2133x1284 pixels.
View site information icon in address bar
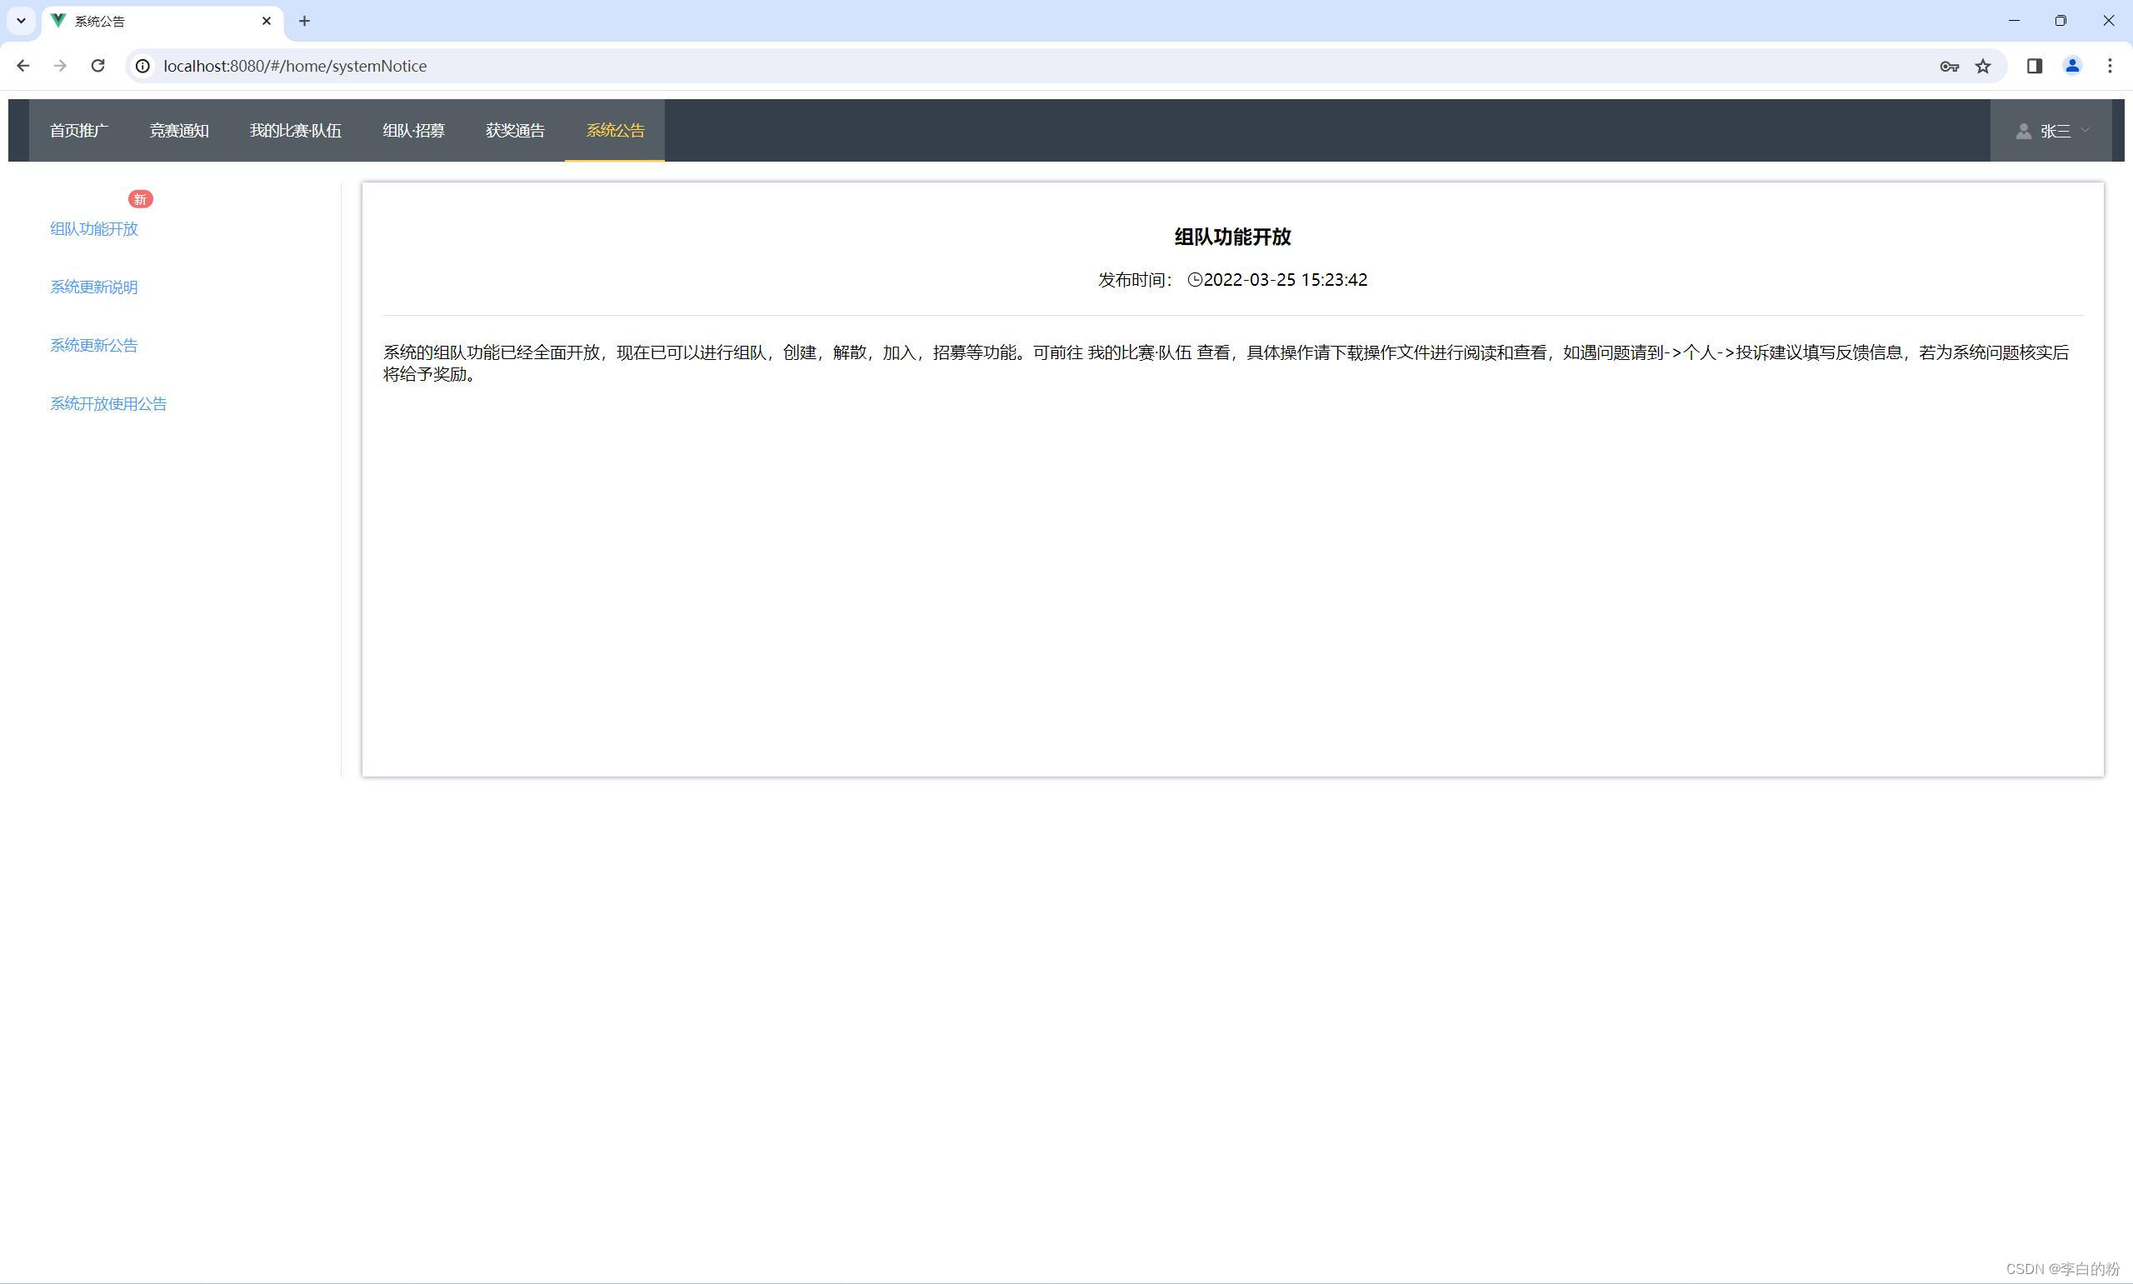point(142,66)
